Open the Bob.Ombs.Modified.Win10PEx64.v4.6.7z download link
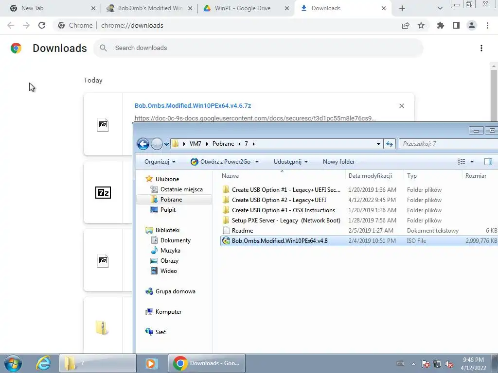This screenshot has height=373, width=498. (x=193, y=105)
